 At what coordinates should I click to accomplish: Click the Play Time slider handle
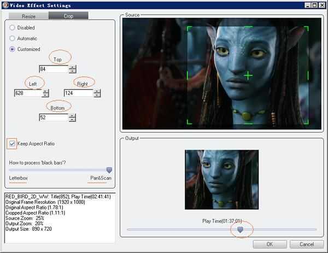tap(241, 230)
